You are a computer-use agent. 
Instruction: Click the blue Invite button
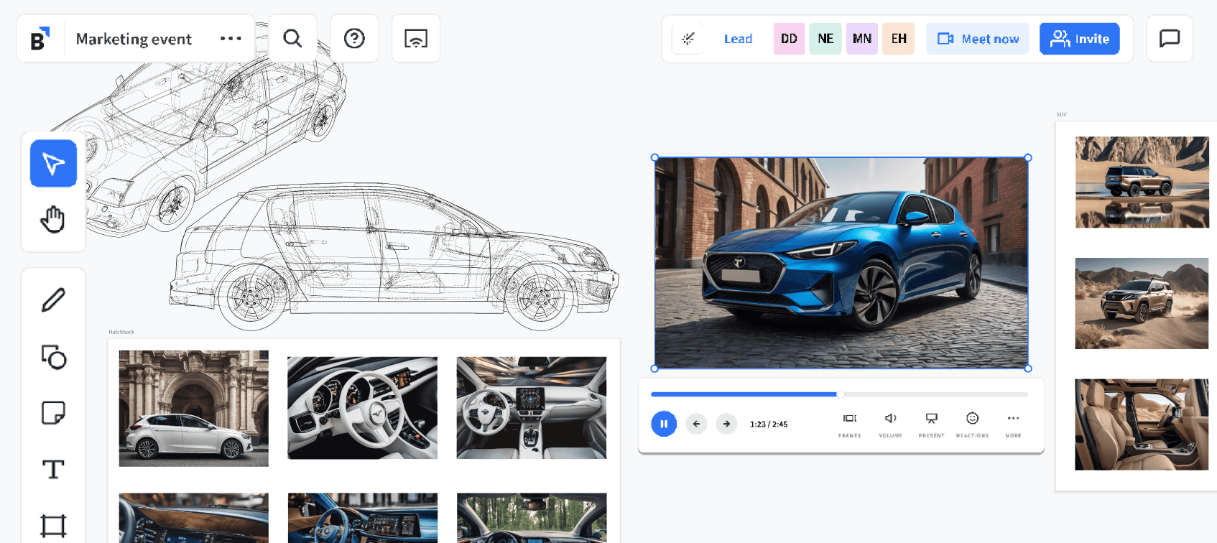pyautogui.click(x=1079, y=39)
